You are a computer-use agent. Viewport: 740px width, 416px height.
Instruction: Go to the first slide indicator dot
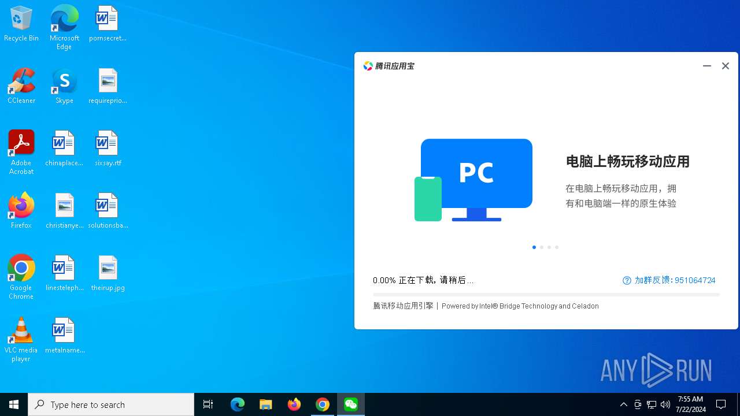tap(534, 247)
